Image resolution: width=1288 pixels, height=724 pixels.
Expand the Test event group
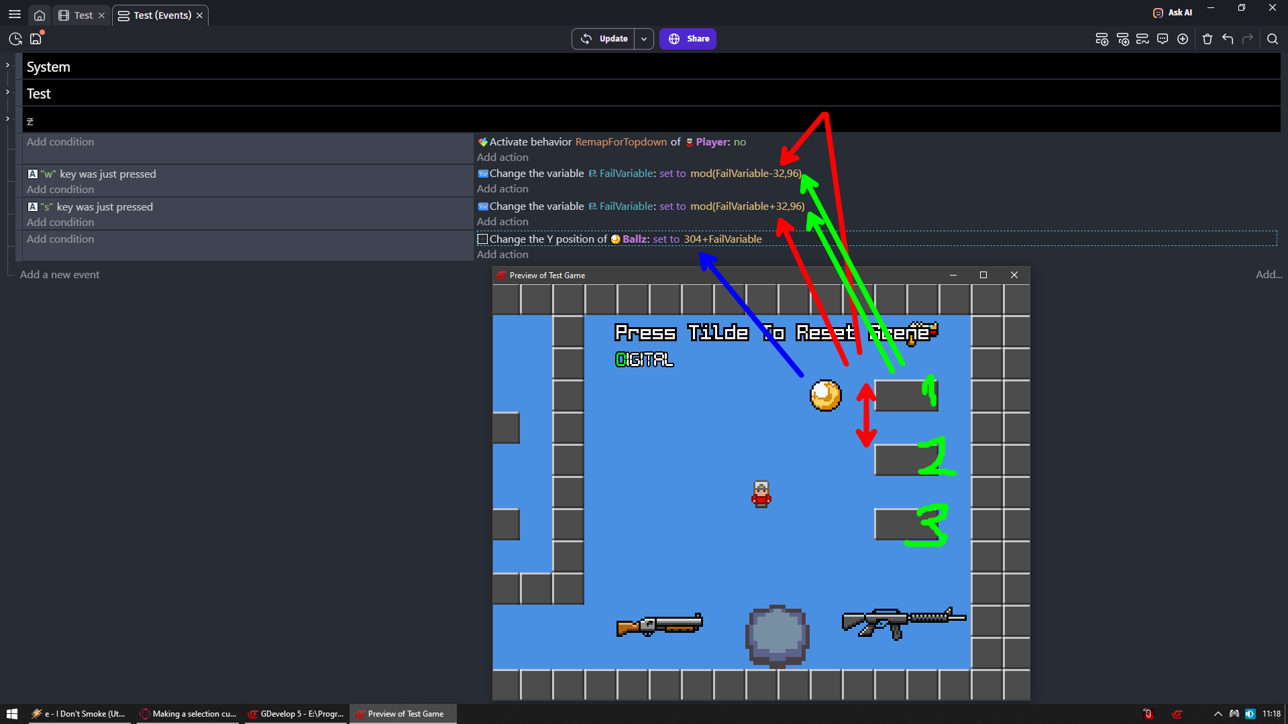point(7,92)
